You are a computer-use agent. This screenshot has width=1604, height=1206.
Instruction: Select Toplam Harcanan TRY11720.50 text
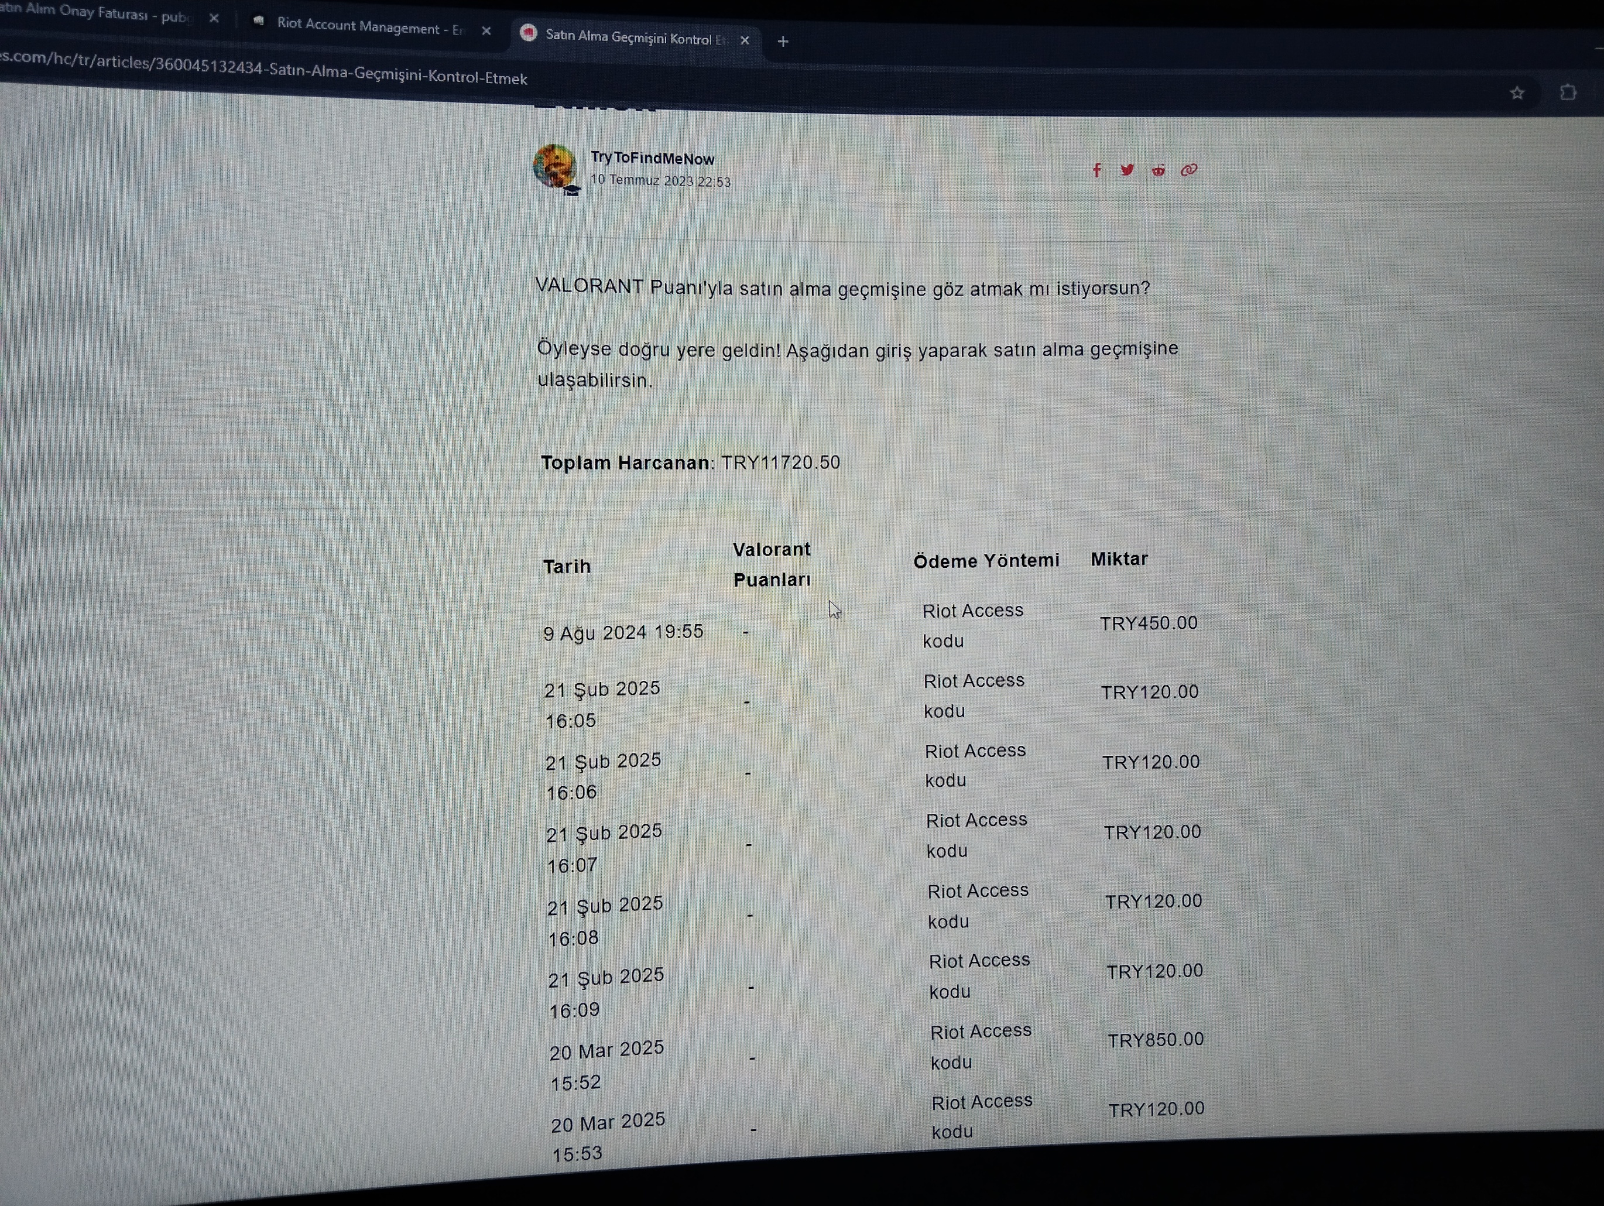690,462
